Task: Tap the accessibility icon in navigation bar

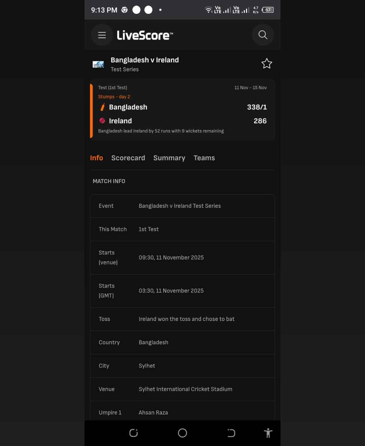Action: (268, 433)
